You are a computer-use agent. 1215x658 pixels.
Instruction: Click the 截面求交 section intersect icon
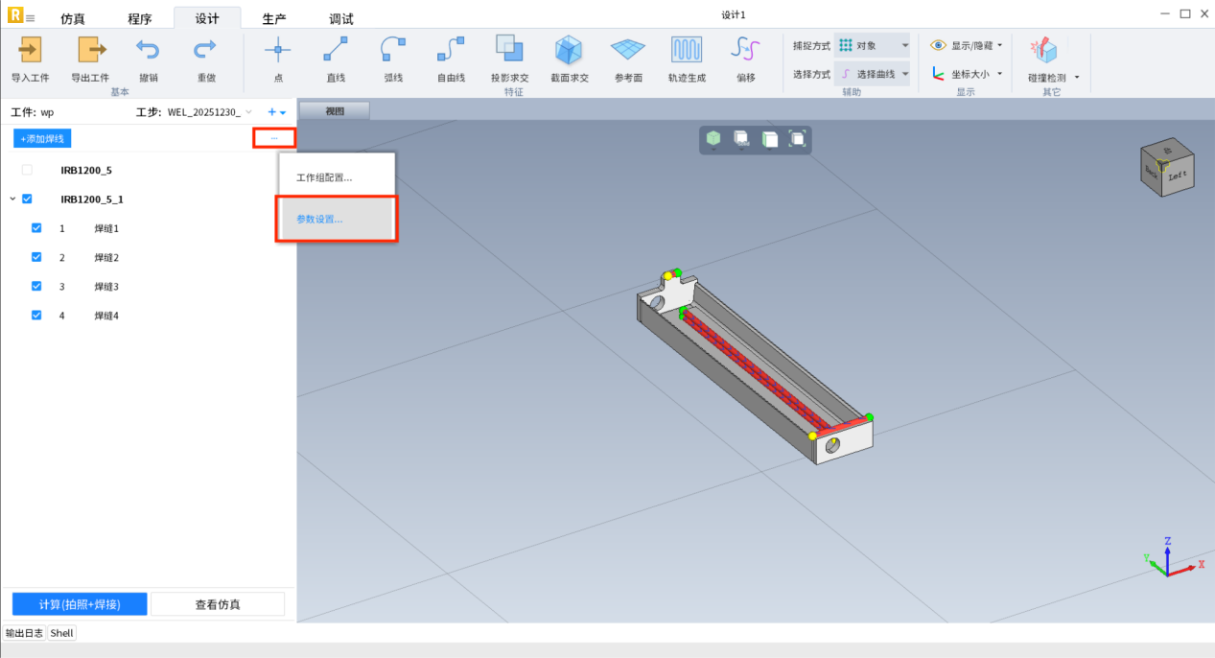coord(569,50)
